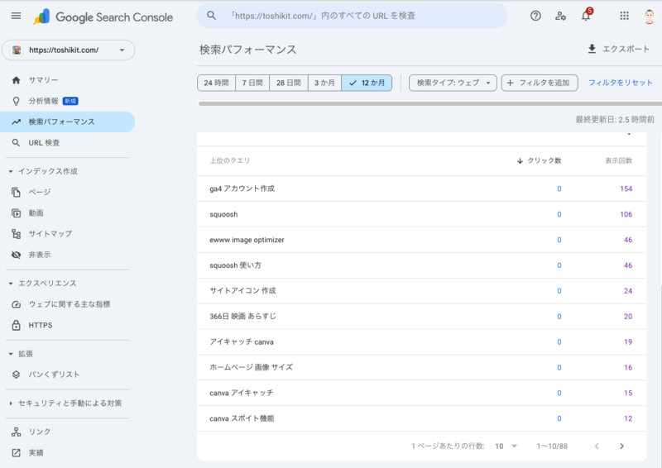Change rows per page dropdown
This screenshot has width=662, height=468.
coord(506,446)
